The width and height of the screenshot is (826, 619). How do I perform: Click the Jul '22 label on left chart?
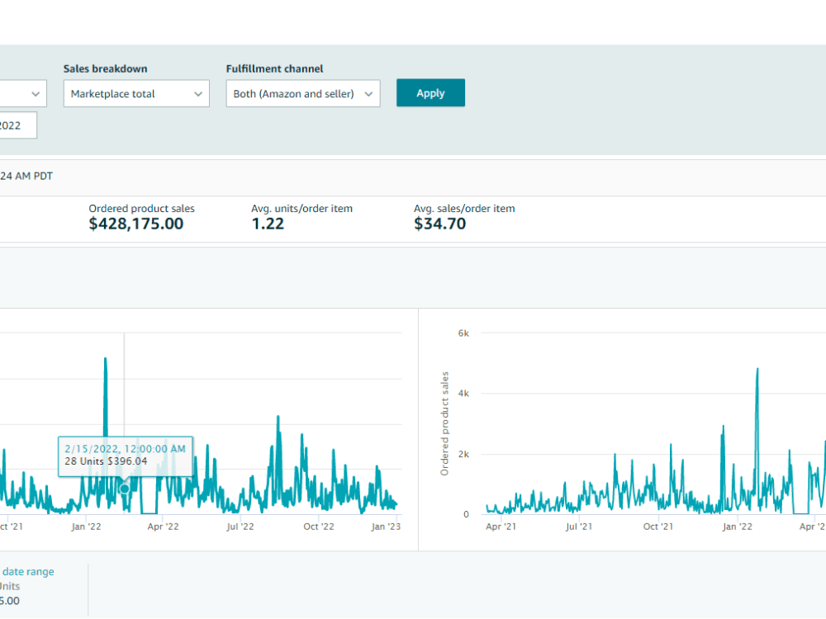(240, 527)
